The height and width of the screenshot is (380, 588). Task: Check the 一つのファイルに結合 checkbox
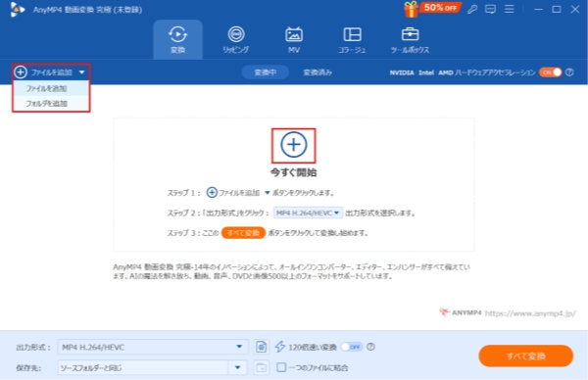(281, 367)
